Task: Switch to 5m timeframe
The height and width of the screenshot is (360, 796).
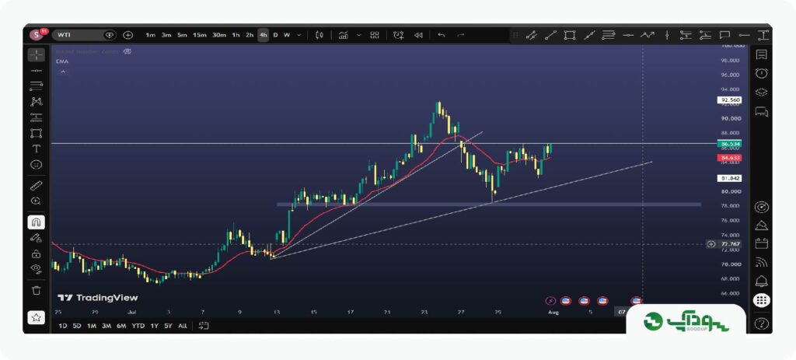Action: click(x=182, y=35)
